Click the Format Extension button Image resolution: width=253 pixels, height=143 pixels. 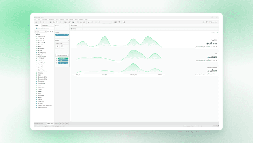tap(62, 55)
